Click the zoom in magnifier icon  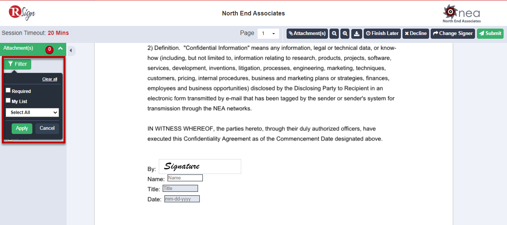click(x=345, y=33)
